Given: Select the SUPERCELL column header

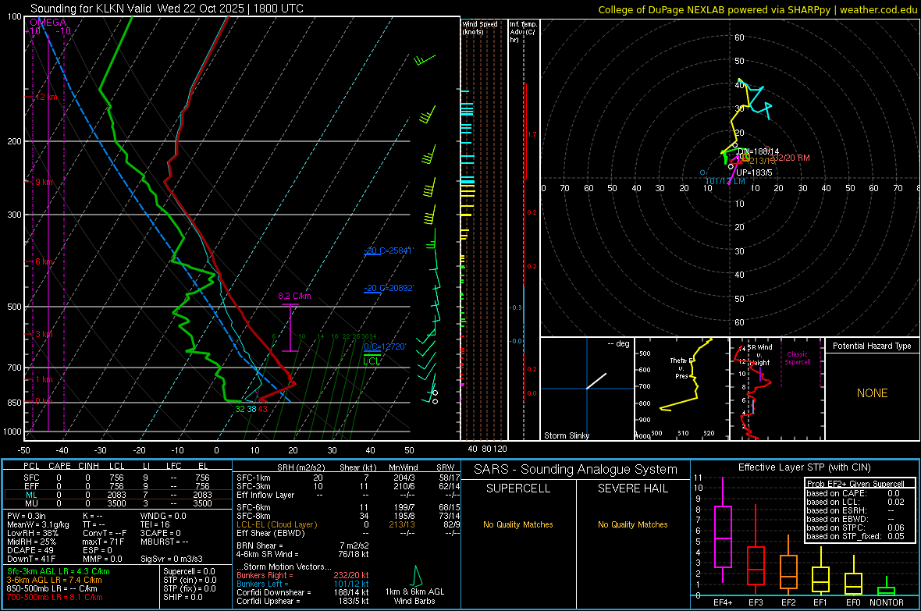Looking at the screenshot, I should pyautogui.click(x=518, y=488).
